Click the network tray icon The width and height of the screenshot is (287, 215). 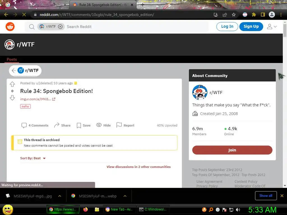[231, 209]
